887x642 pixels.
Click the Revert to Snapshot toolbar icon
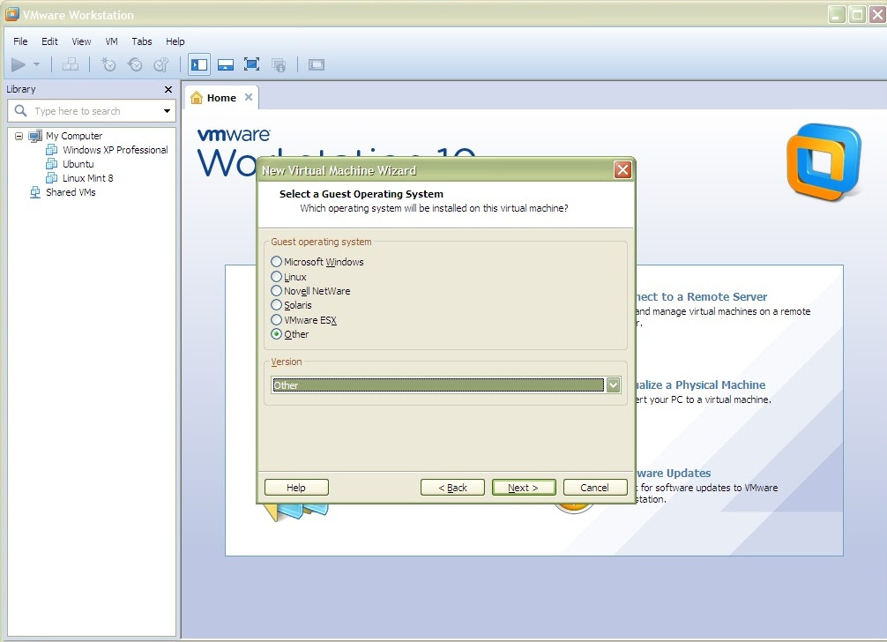tap(135, 64)
